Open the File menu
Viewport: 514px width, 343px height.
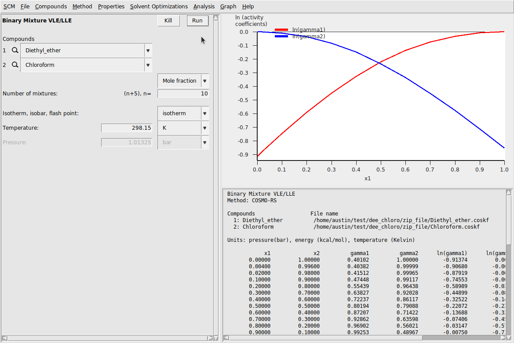tap(25, 6)
